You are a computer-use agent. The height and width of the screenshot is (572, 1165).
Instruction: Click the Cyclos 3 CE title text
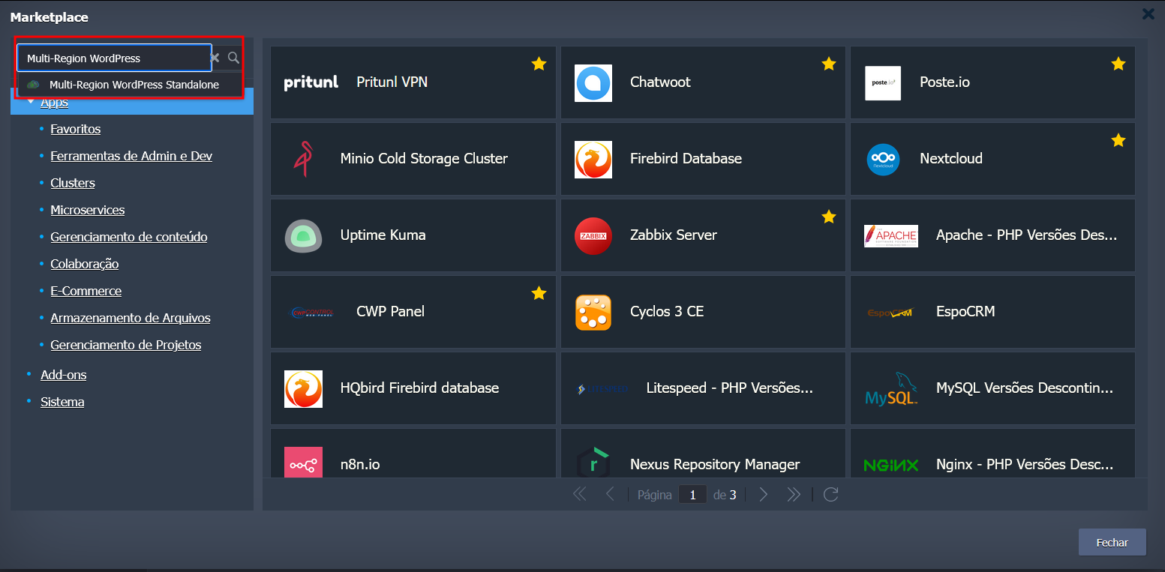pyautogui.click(x=667, y=312)
